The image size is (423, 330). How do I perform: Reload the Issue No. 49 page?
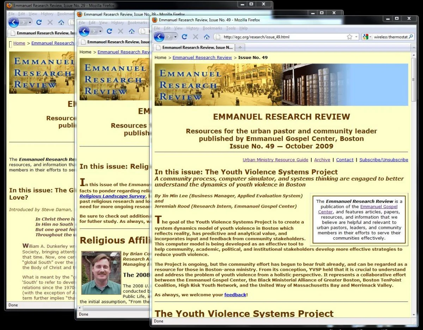[184, 37]
